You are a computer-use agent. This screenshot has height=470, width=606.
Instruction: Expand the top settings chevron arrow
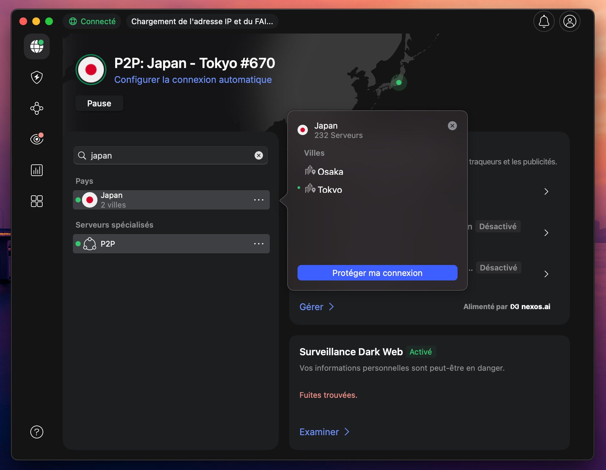click(x=546, y=191)
